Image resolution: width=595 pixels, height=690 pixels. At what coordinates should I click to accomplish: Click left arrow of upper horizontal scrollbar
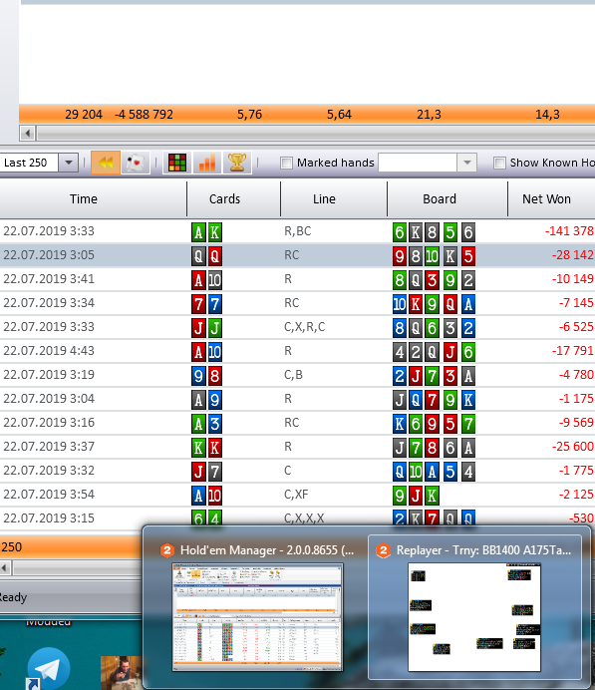pyautogui.click(x=28, y=133)
